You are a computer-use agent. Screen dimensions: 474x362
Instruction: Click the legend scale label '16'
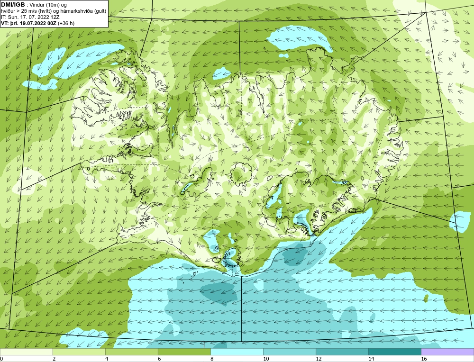(424, 359)
